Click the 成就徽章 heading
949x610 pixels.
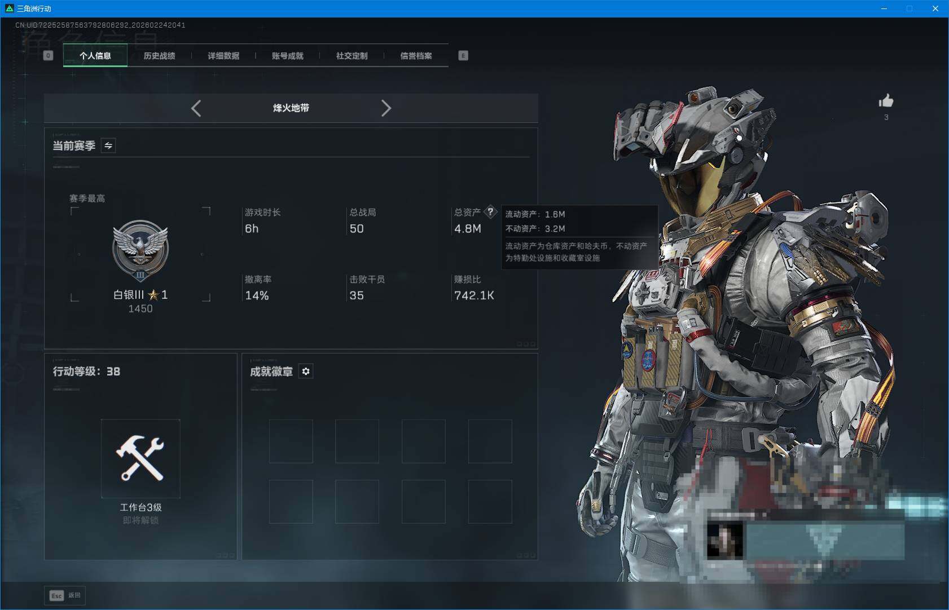271,371
